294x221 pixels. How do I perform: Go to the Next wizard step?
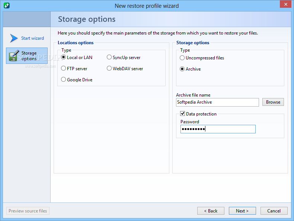pyautogui.click(x=242, y=211)
